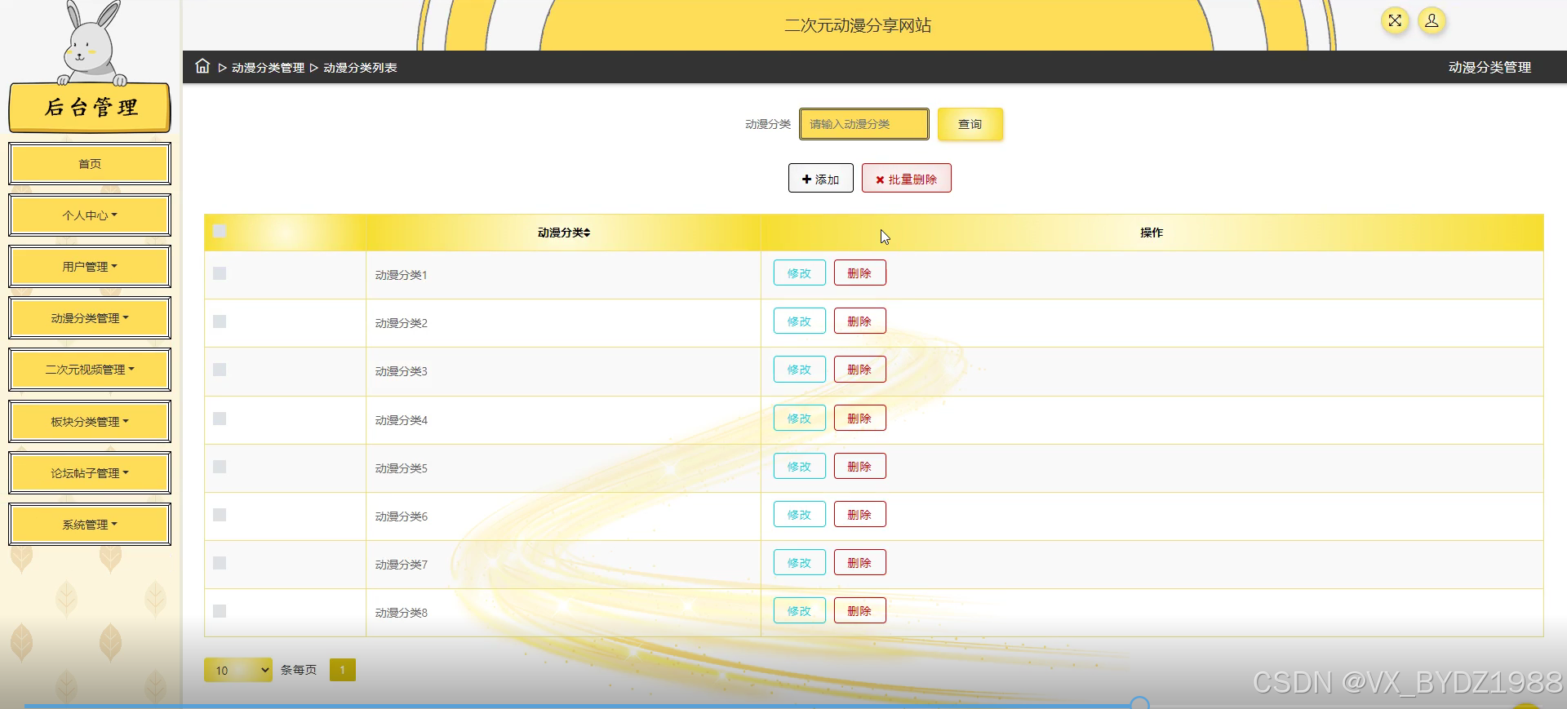Open the 首页 sidebar menu
Image resolution: width=1567 pixels, height=709 pixels.
(x=90, y=164)
